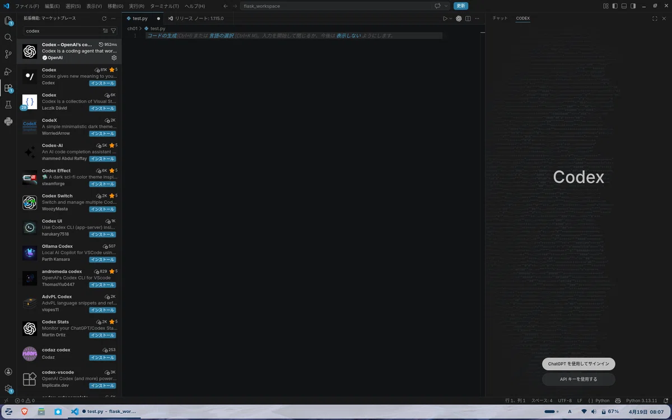The height and width of the screenshot is (420, 672).
Task: Toggle the secondary side bar visibility
Action: 633,6
